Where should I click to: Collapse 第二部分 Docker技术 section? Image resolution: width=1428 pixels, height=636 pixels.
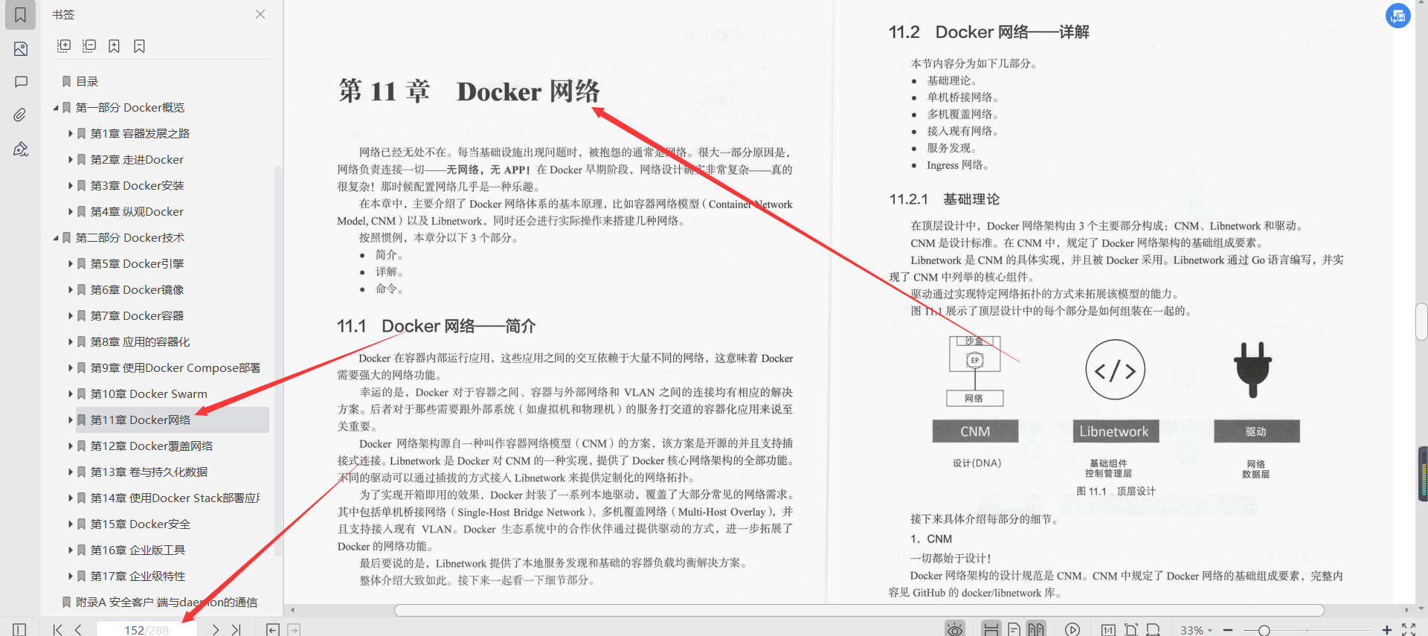pos(56,238)
